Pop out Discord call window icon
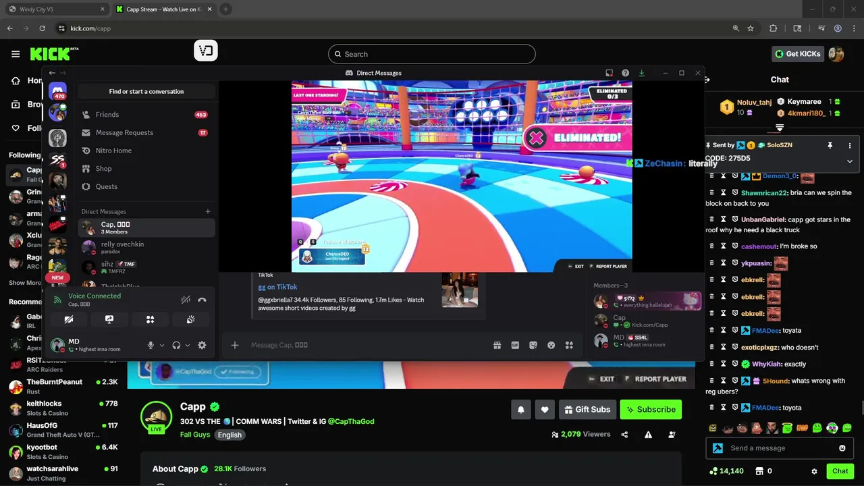 click(x=609, y=73)
